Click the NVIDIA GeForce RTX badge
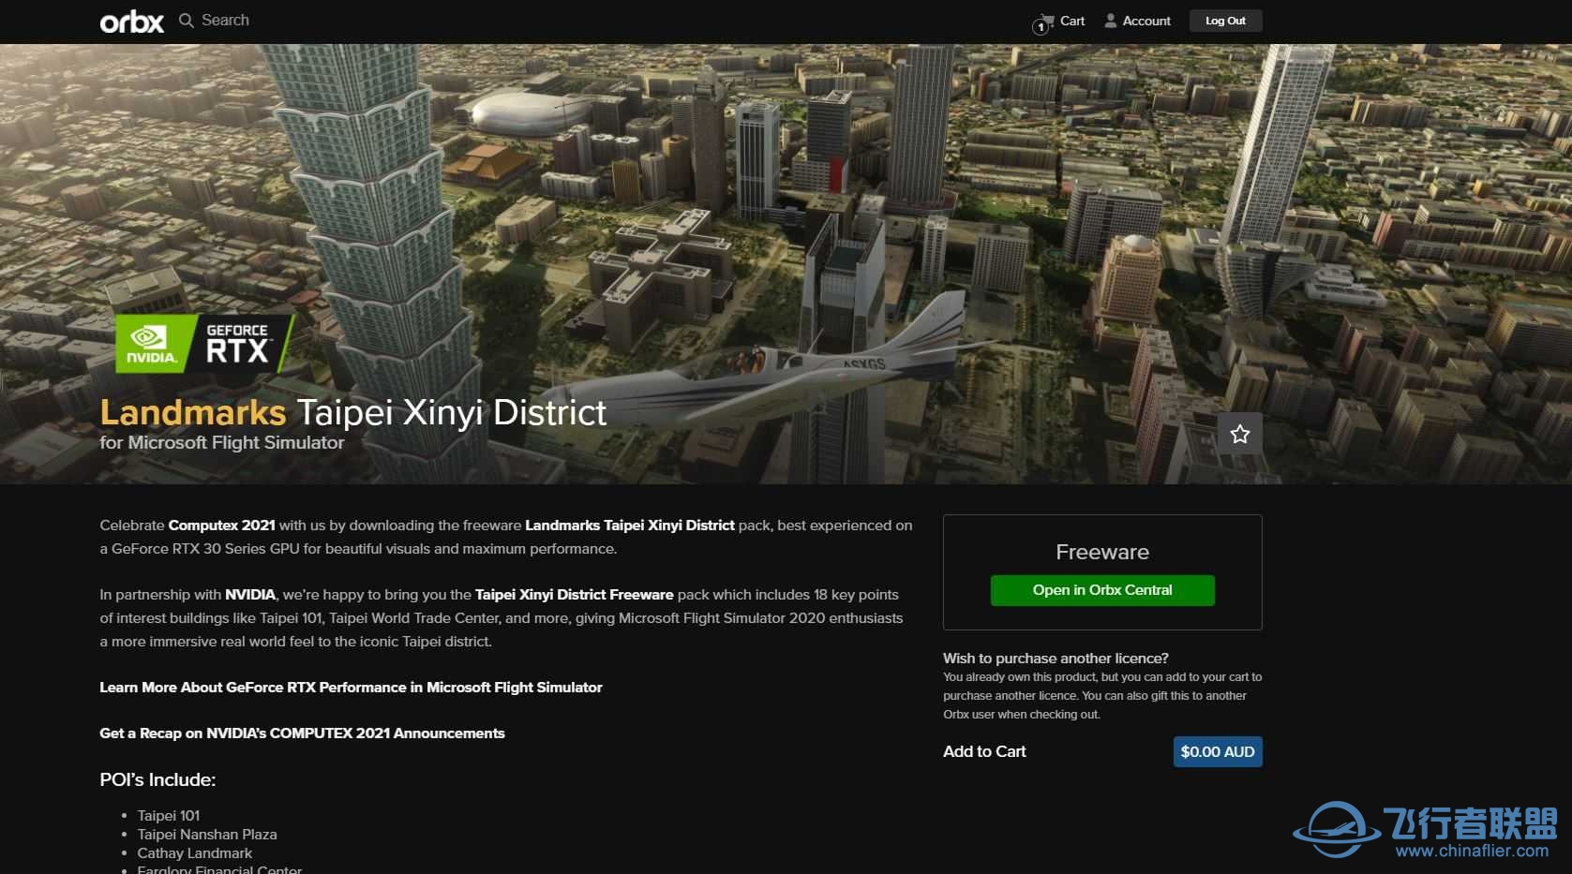 pos(204,343)
